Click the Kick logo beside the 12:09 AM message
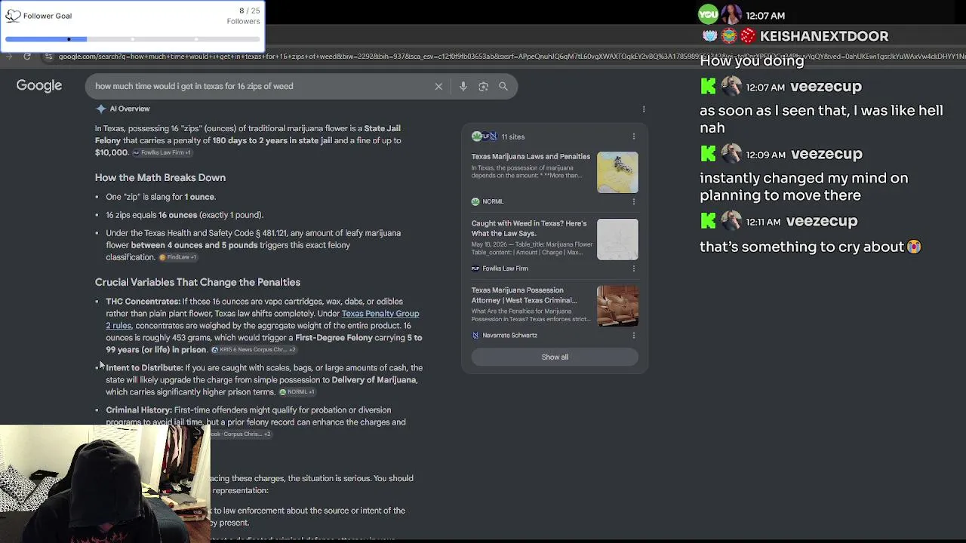The width and height of the screenshot is (966, 543). (708, 154)
